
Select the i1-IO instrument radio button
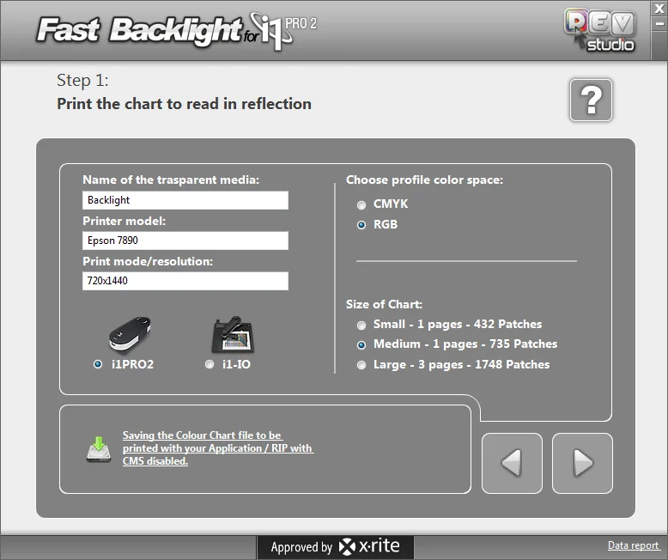tap(210, 364)
